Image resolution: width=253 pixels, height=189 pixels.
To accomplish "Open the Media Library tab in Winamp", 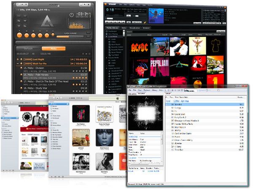I will pyautogui.click(x=112, y=28).
